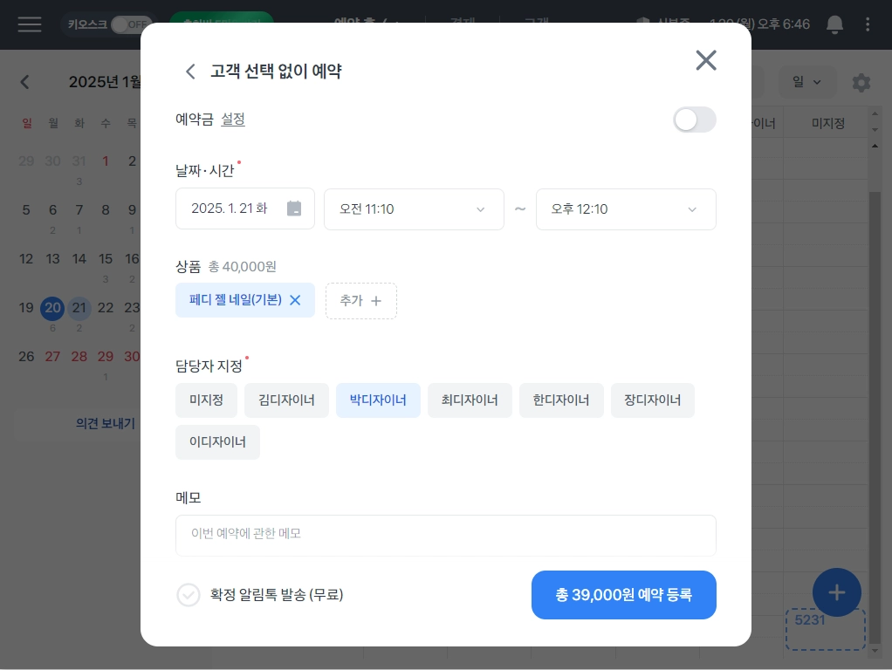
Task: Open calendar settings gear icon
Action: point(861,83)
